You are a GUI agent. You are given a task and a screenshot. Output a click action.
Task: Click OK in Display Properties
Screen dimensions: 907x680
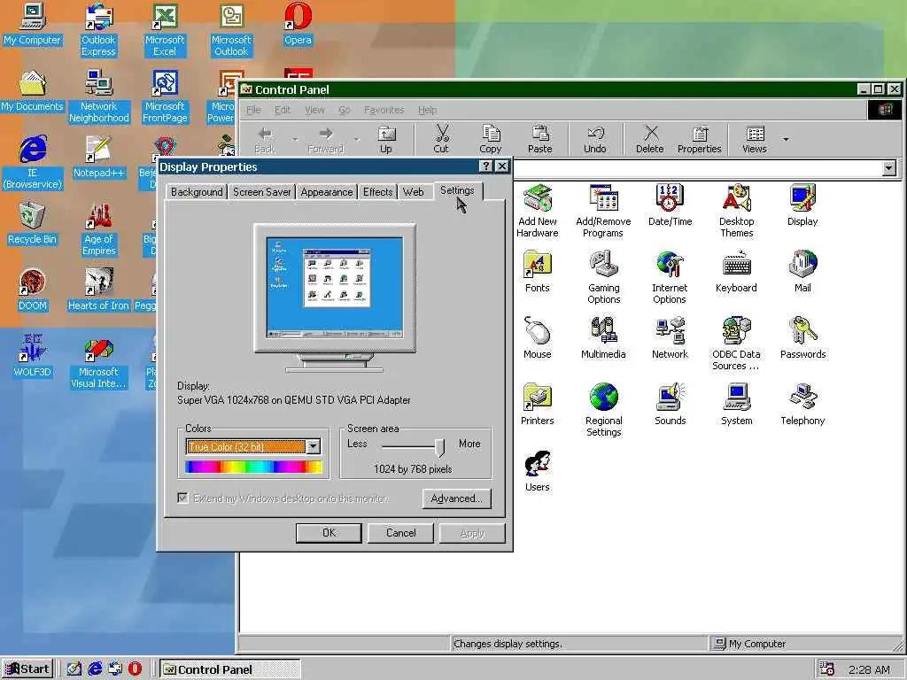point(329,533)
